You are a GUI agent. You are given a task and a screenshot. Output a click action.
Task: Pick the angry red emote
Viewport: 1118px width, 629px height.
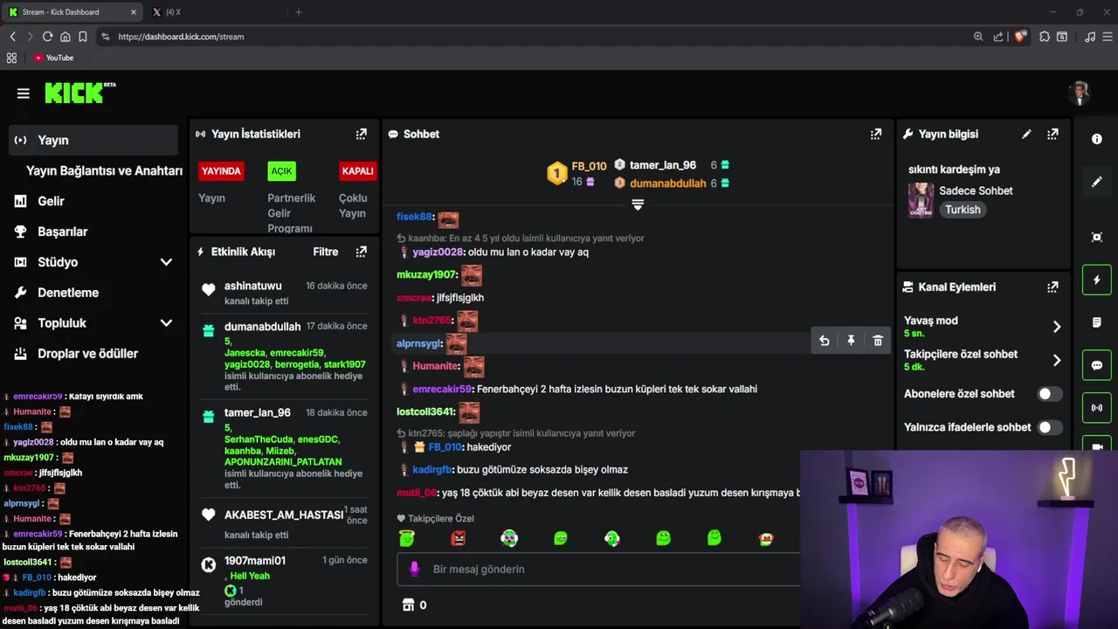[x=458, y=538]
